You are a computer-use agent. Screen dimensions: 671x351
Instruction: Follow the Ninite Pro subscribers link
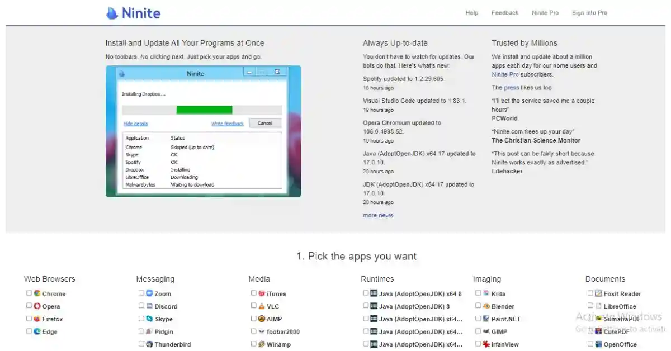tap(505, 74)
